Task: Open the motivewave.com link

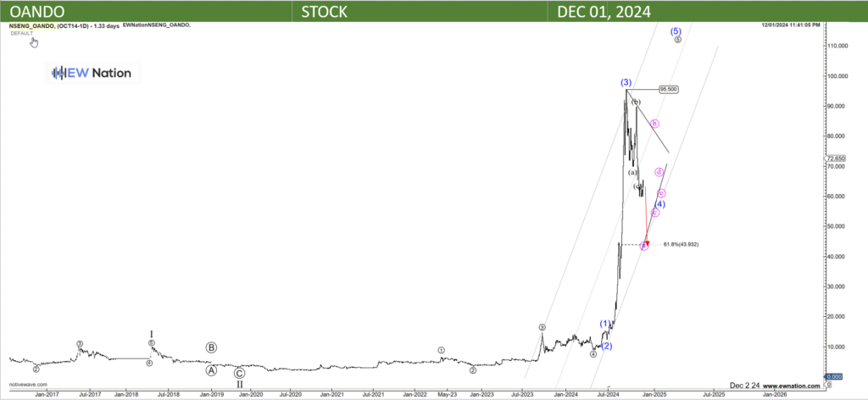Action: pyautogui.click(x=28, y=384)
